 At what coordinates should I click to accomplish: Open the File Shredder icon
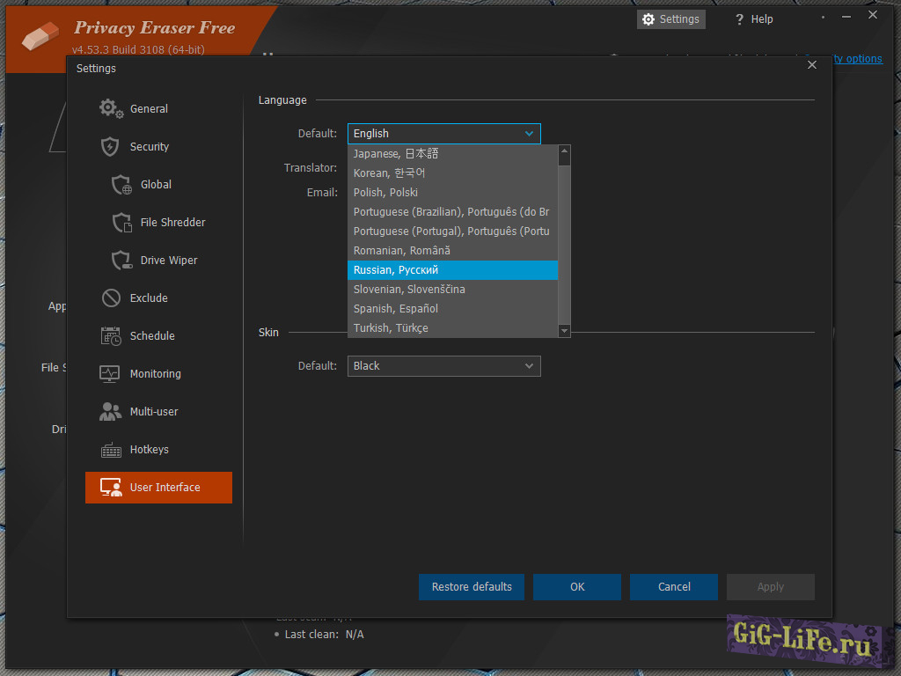click(x=121, y=223)
